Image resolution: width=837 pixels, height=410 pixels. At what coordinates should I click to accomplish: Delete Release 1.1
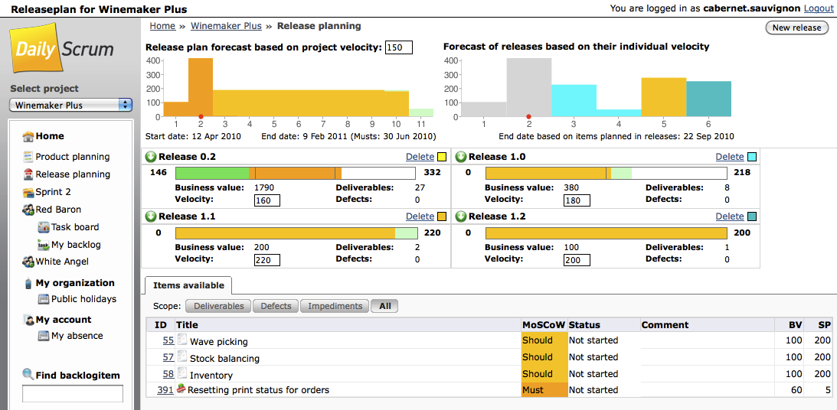[420, 216]
